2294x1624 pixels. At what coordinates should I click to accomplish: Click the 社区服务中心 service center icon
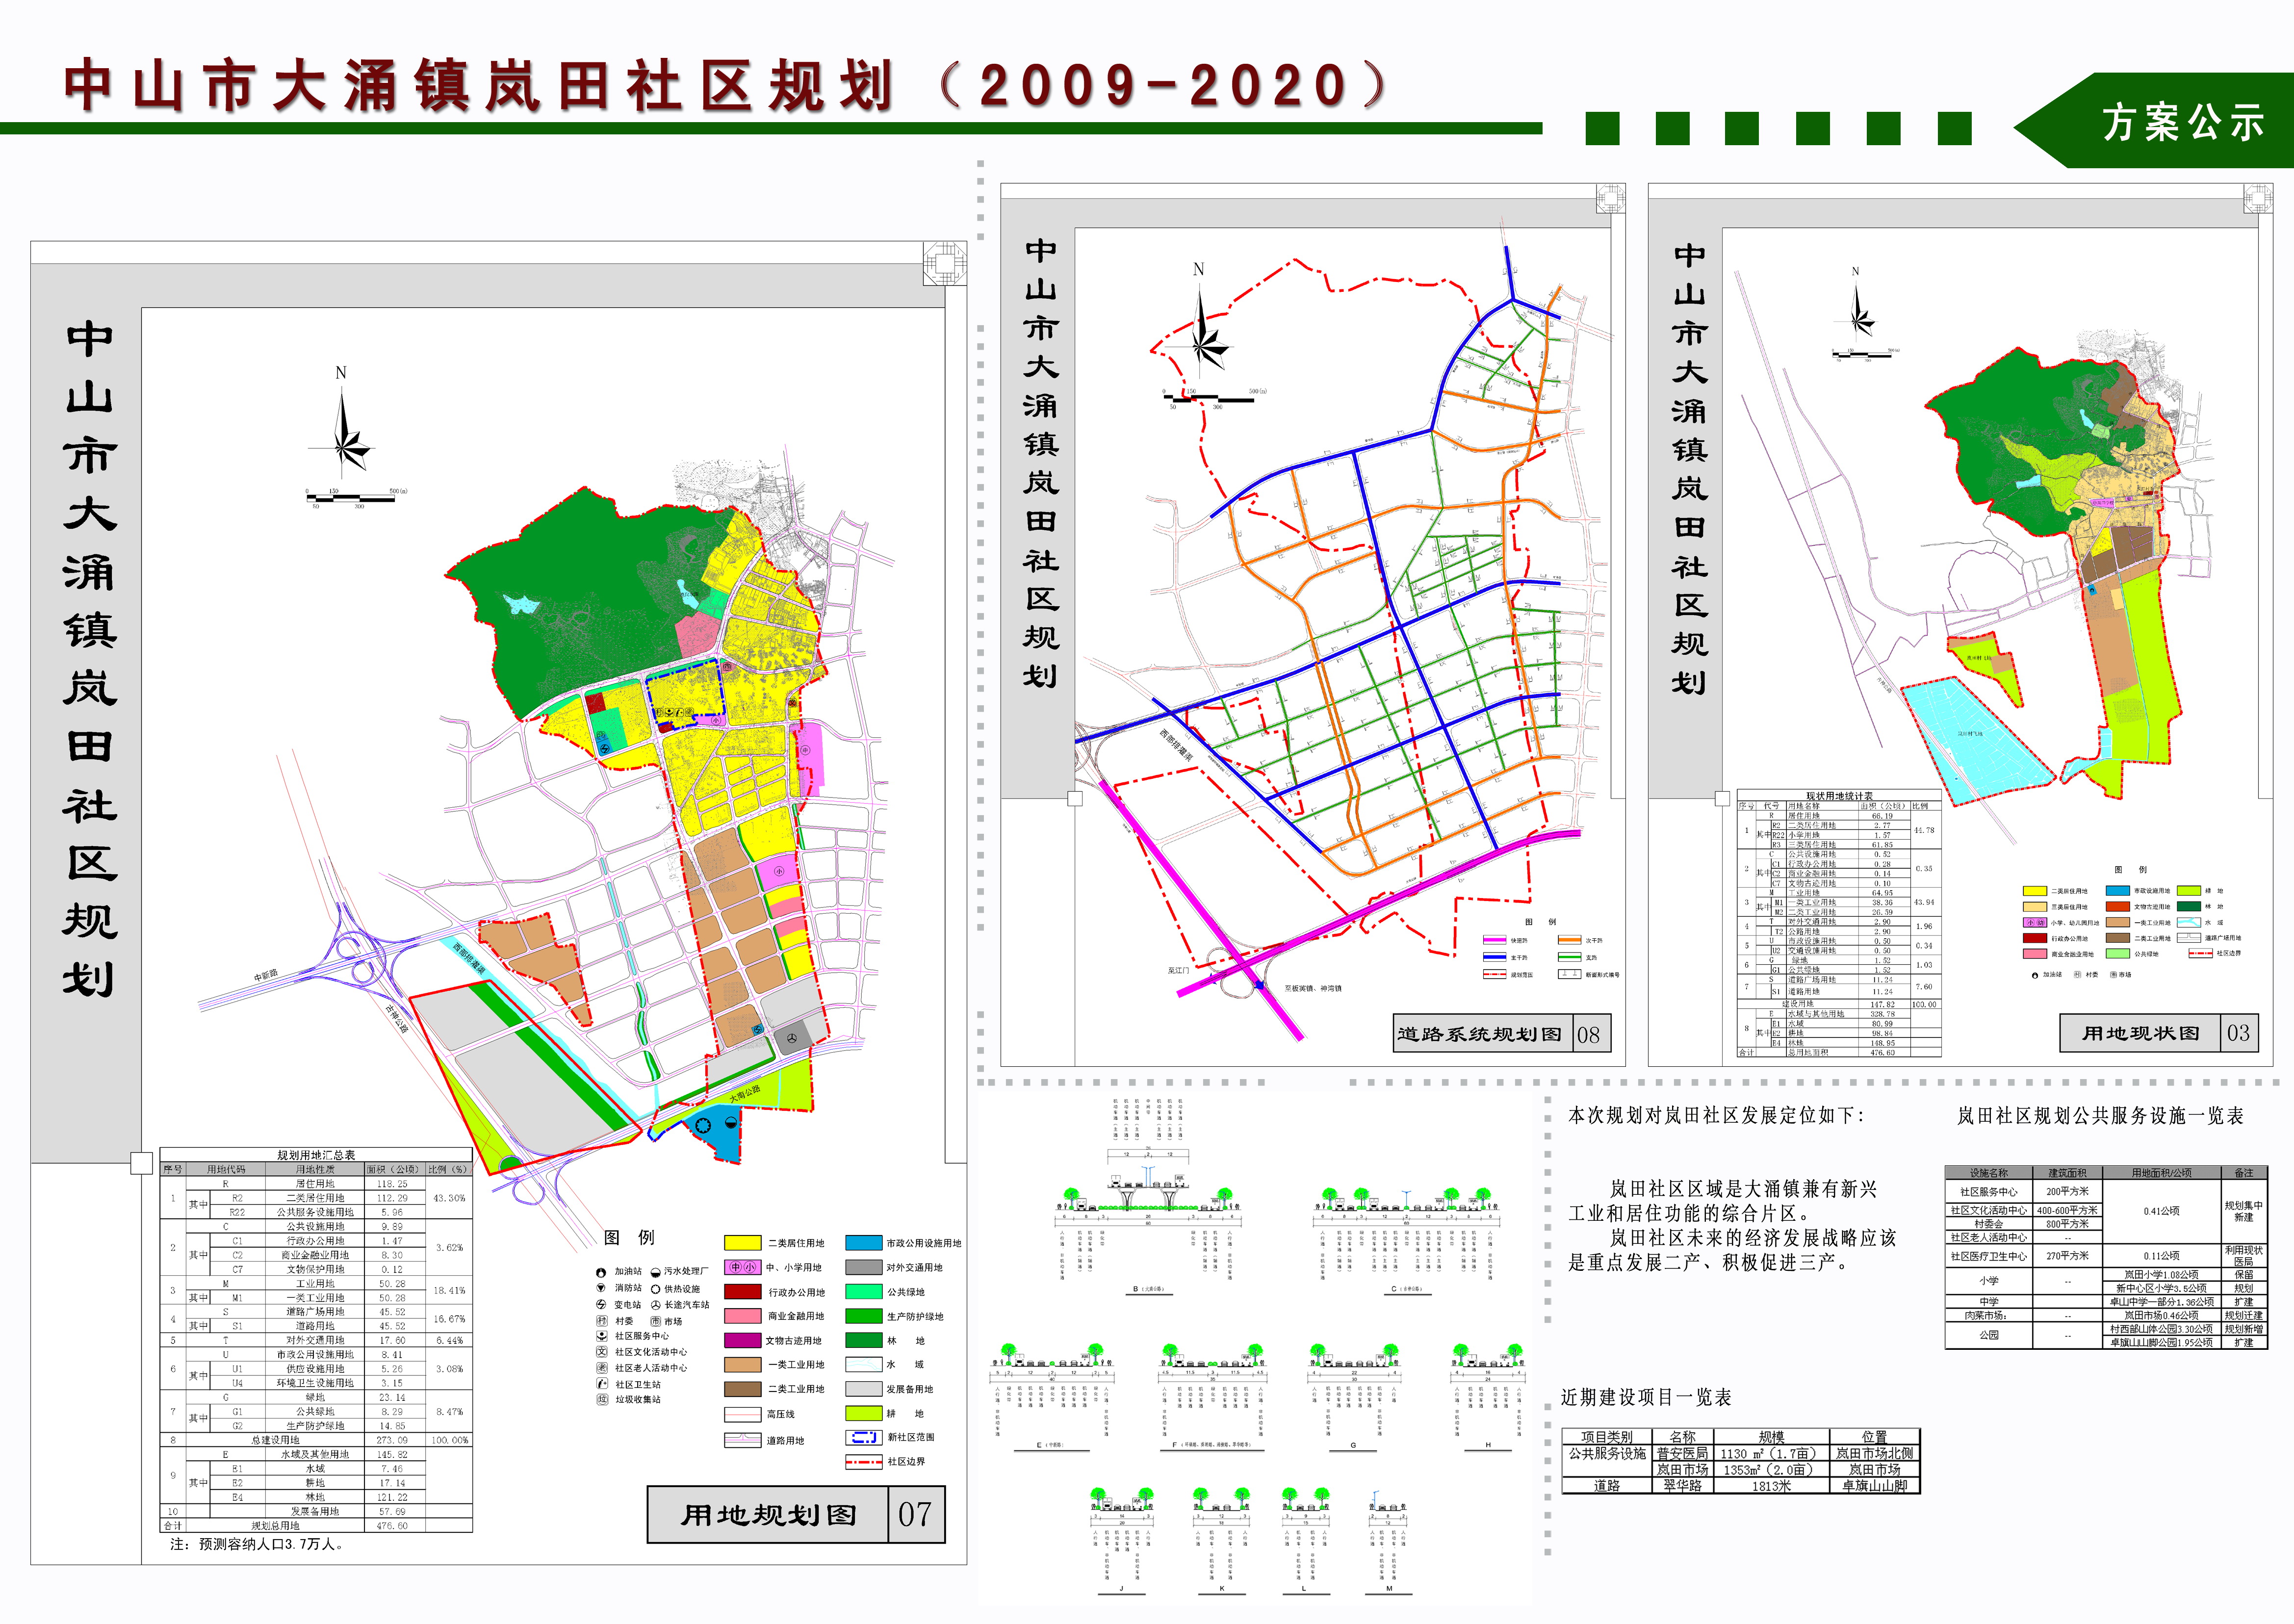(601, 1336)
